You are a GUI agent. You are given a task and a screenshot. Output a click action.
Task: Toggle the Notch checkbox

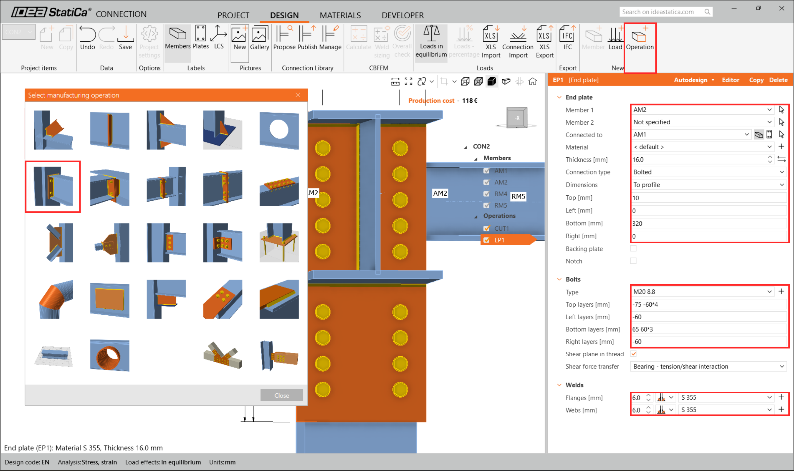point(633,261)
